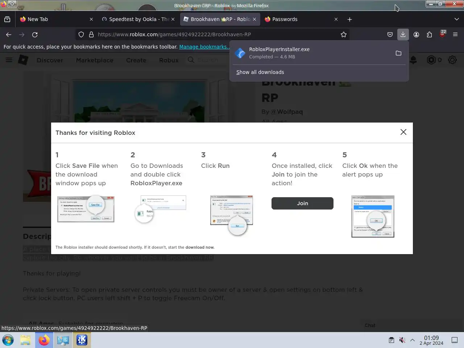This screenshot has width=464, height=348.
Task: Open a new tab with the plus button
Action: pyautogui.click(x=349, y=19)
